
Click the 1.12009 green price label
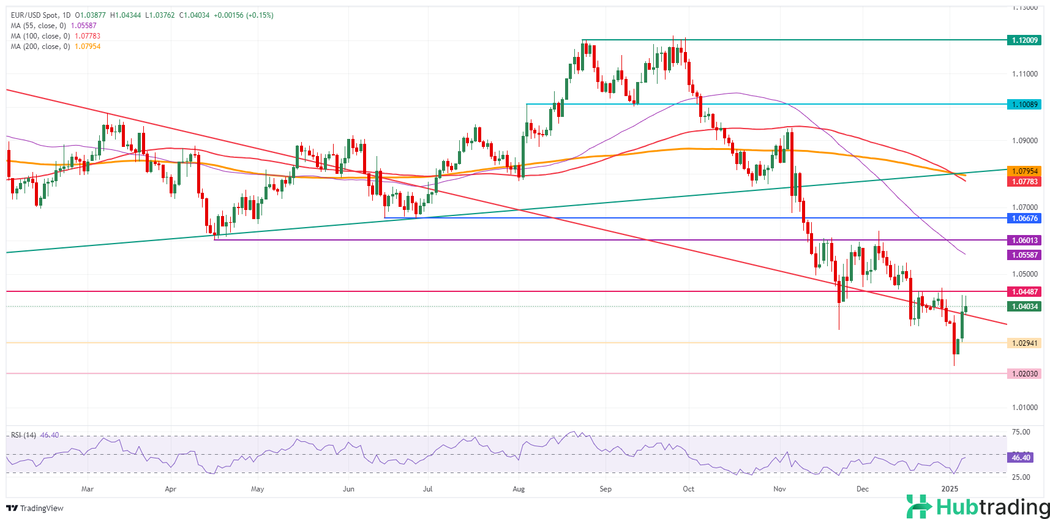click(1024, 40)
